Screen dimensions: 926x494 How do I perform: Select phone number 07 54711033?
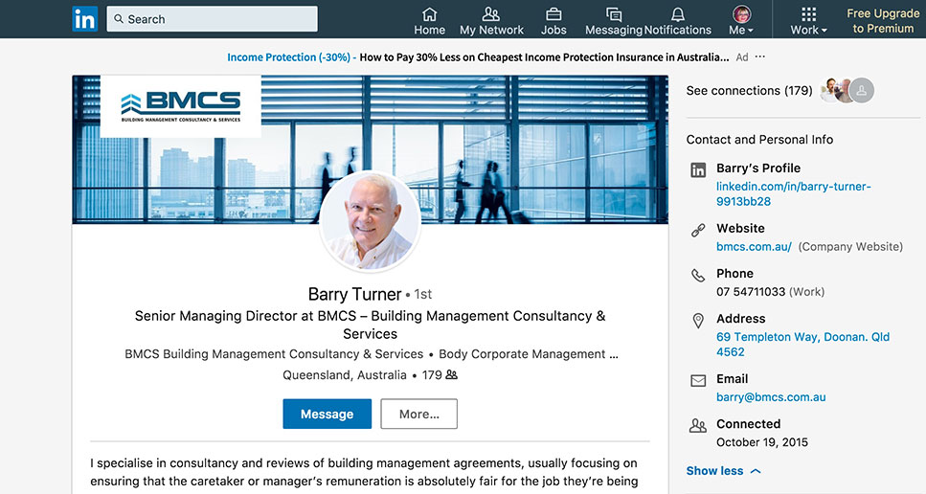coord(751,292)
